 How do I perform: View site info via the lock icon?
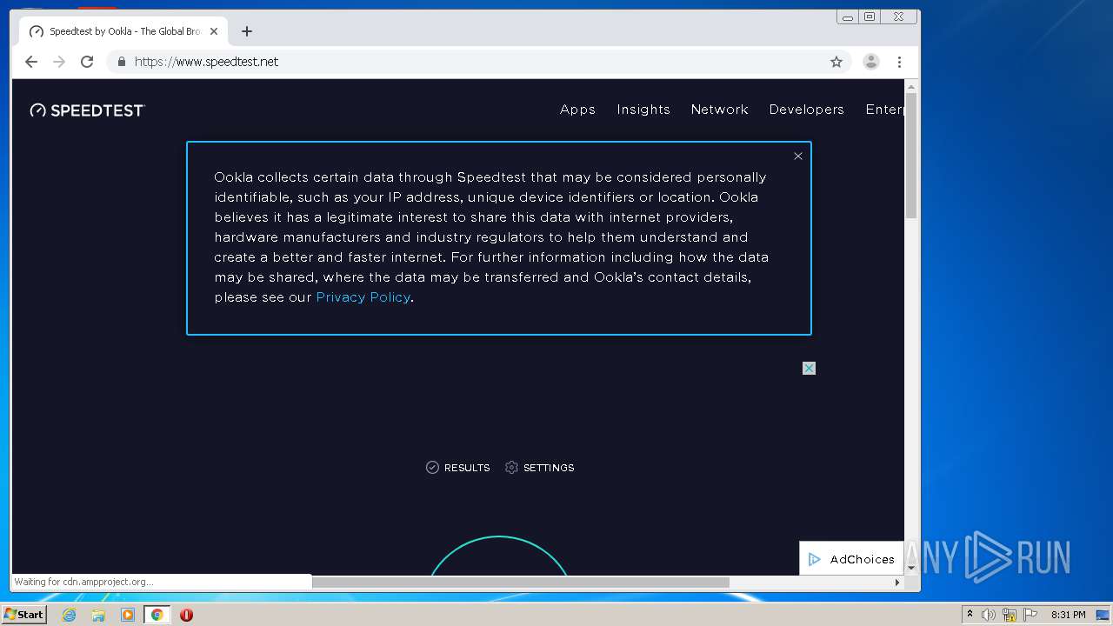pyautogui.click(x=122, y=62)
